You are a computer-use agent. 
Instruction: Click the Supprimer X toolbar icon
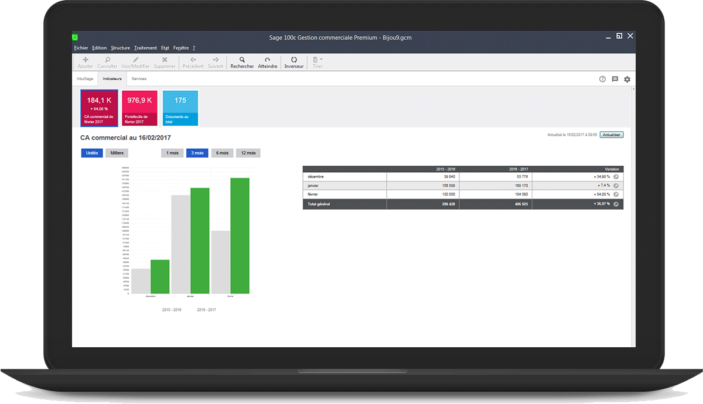click(165, 60)
